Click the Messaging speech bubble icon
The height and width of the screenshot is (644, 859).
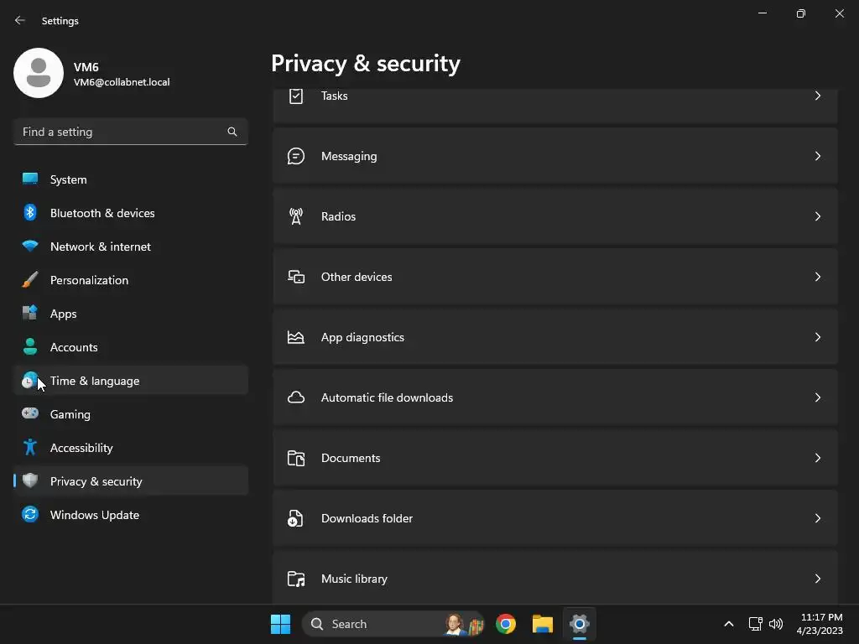[295, 156]
